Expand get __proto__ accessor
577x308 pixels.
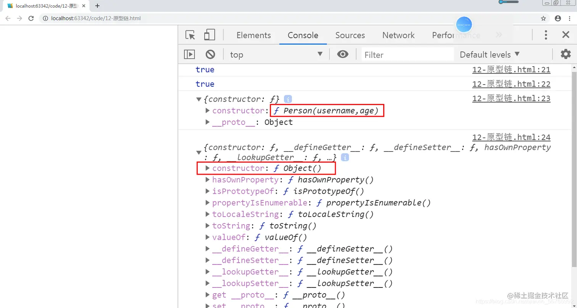point(208,295)
